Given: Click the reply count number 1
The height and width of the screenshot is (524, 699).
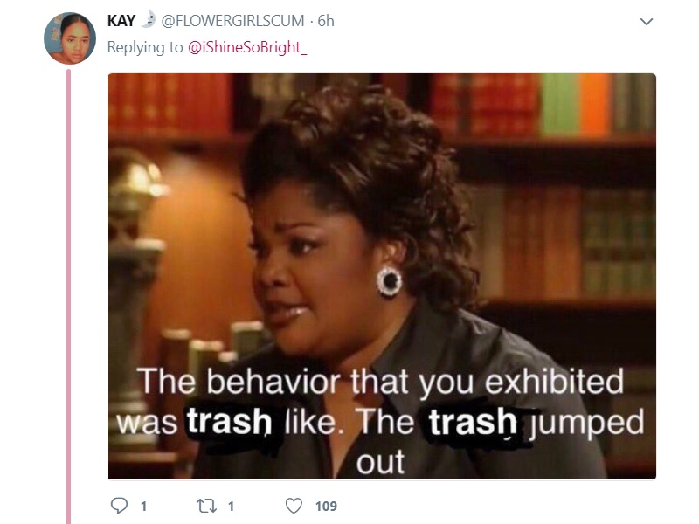Looking at the screenshot, I should [143, 507].
